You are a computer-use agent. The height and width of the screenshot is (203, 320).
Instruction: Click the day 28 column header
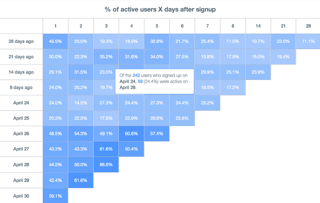coord(308,26)
